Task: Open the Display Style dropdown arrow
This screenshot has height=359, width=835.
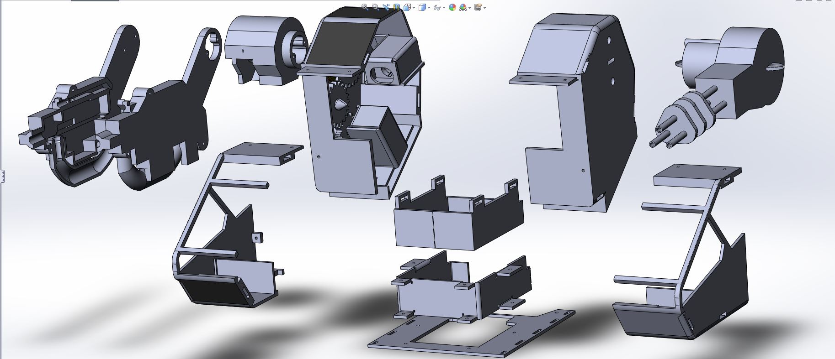Action: coord(429,8)
